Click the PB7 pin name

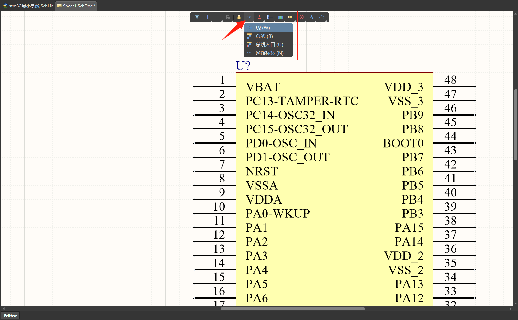coord(413,157)
